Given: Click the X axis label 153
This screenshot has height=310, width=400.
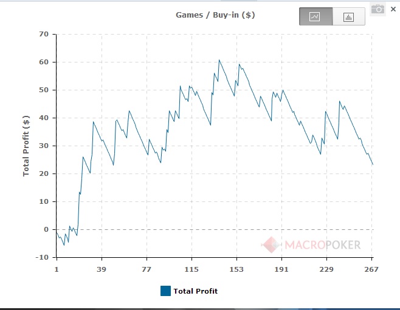Looking at the screenshot, I should pyautogui.click(x=236, y=269).
